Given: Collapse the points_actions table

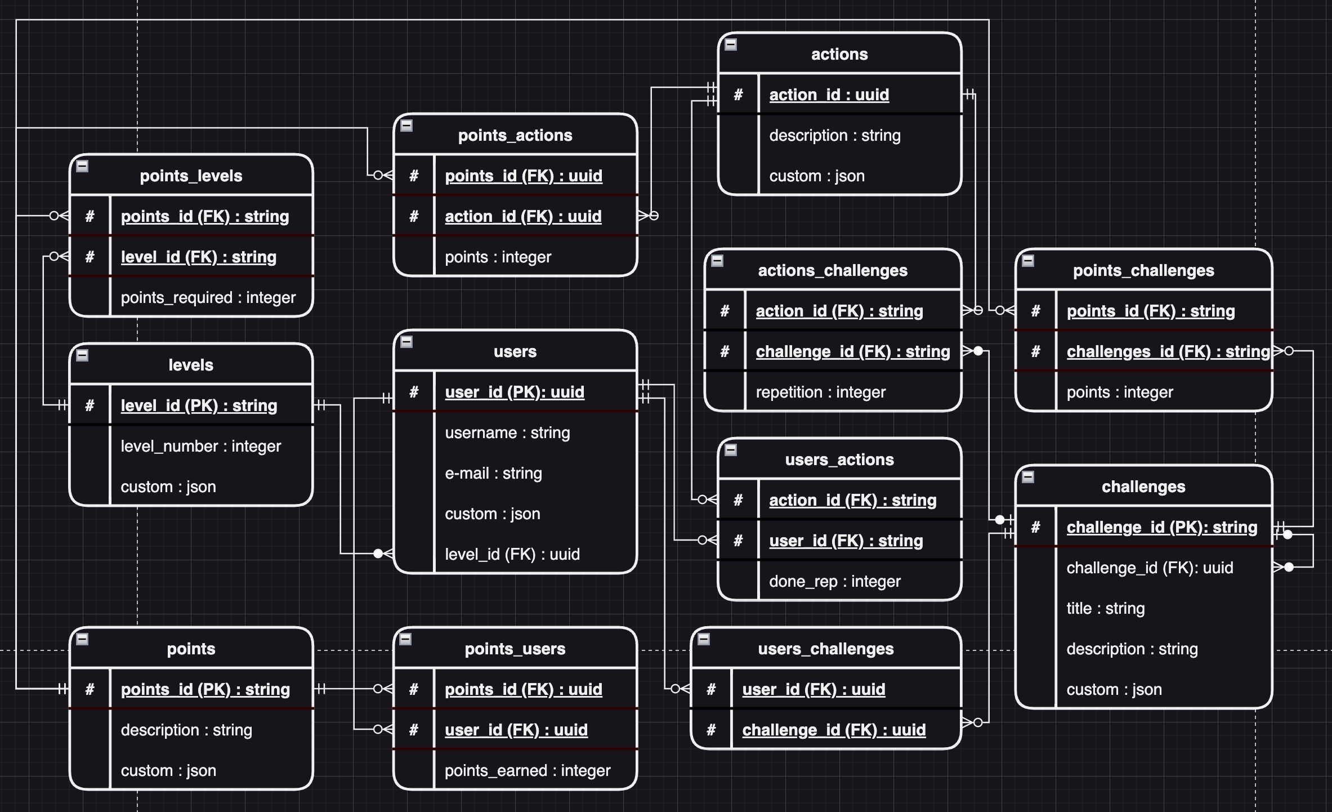Looking at the screenshot, I should pyautogui.click(x=406, y=126).
